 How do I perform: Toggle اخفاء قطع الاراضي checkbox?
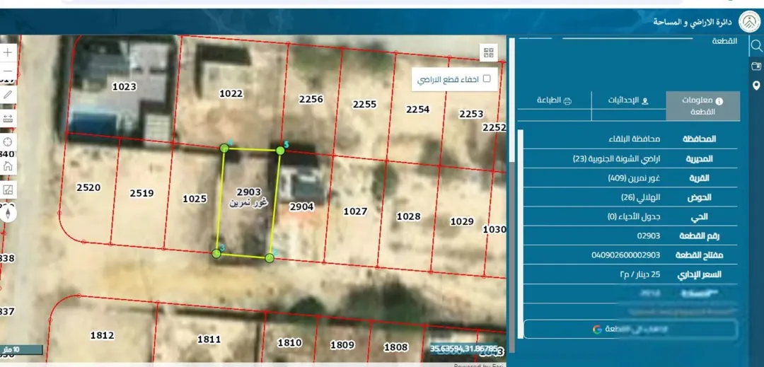click(x=486, y=79)
